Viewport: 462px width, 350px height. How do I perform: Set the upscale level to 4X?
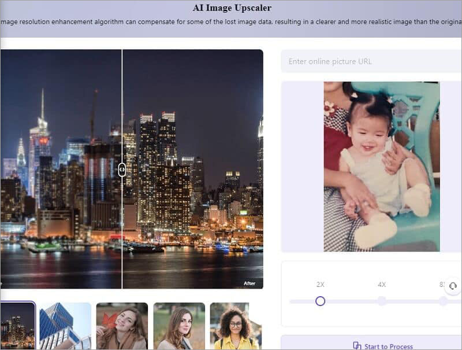click(x=382, y=301)
